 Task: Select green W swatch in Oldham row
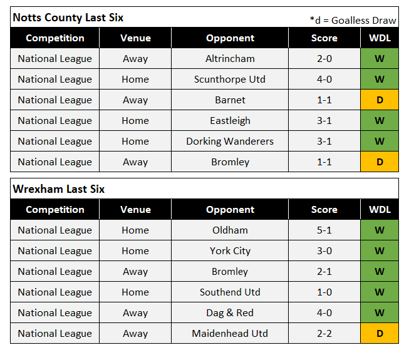[380, 230]
